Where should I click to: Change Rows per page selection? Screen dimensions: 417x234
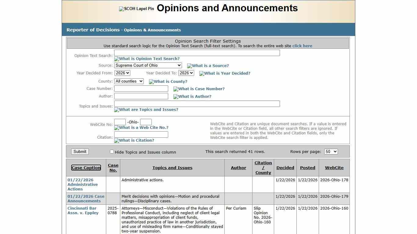[331, 151]
